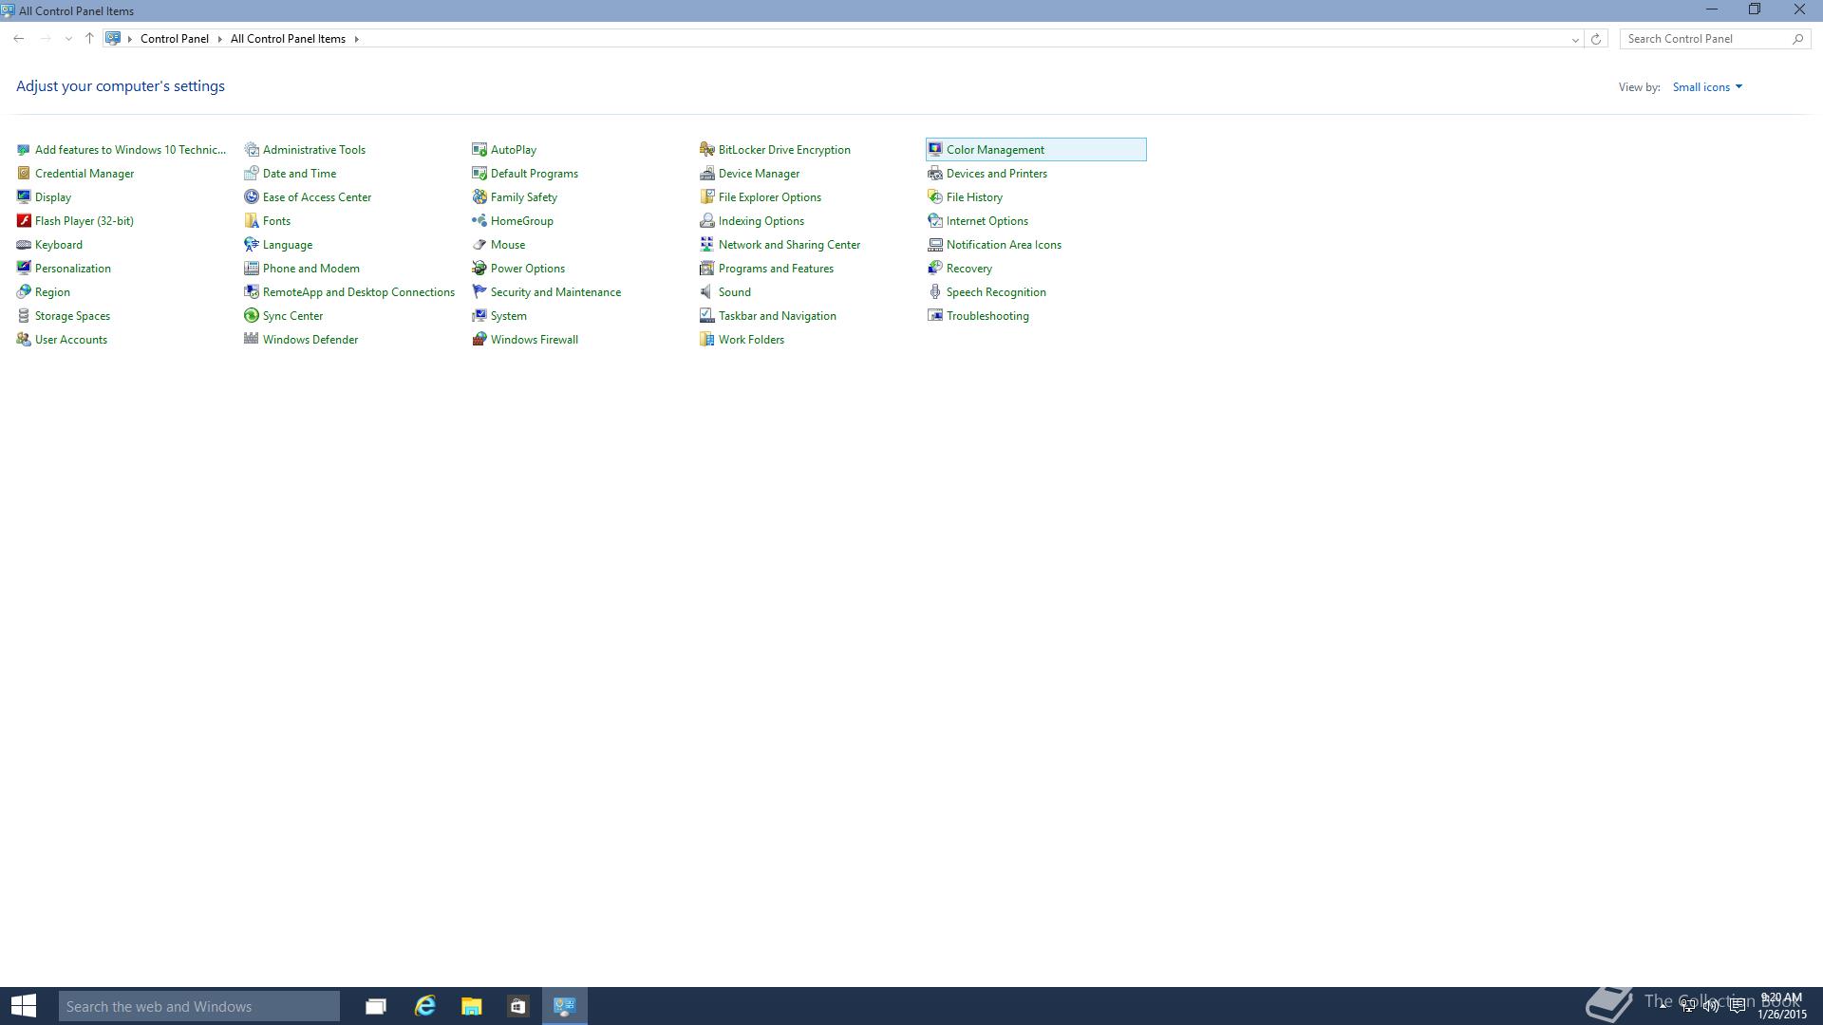Open the Windows Start button

24,1006
